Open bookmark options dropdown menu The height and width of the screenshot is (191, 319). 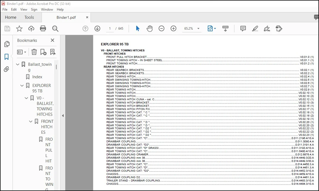tap(21, 52)
